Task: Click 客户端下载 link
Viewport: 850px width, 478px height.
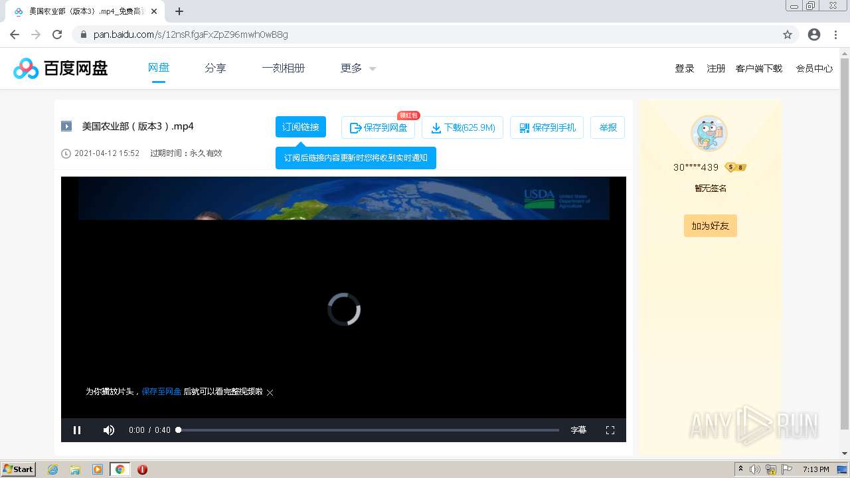Action: pos(759,68)
